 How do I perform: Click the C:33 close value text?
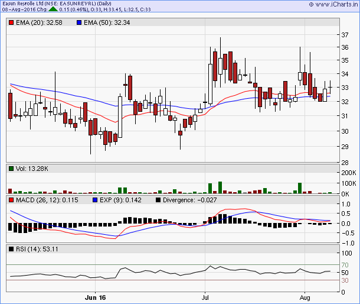[x=145, y=9]
